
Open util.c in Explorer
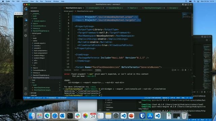pyautogui.click(x=35, y=61)
